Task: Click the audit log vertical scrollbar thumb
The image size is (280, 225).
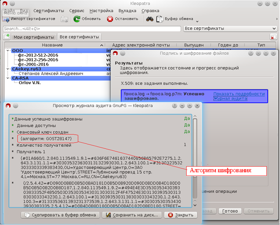Action: pos(195,148)
